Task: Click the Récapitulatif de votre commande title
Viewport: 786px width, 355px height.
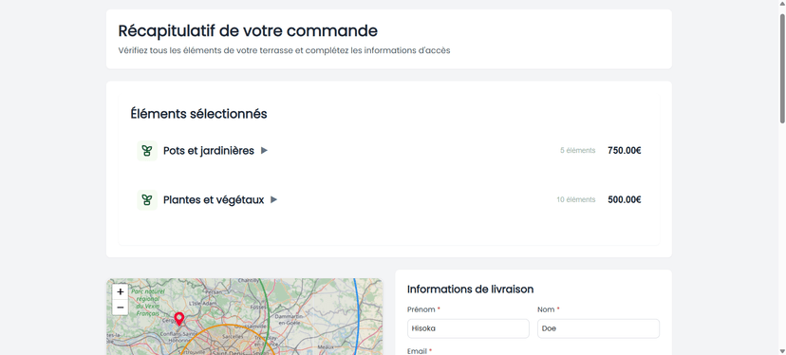Action: tap(248, 31)
